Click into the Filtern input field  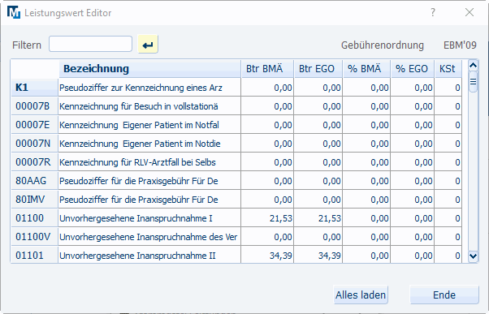(x=90, y=44)
